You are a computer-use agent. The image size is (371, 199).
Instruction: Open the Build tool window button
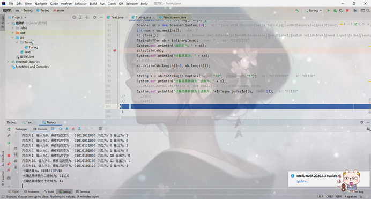pyautogui.click(x=49, y=192)
